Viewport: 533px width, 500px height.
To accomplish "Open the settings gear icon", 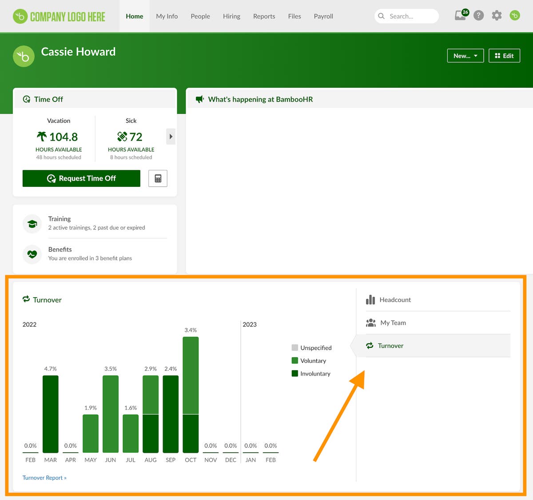I will tap(497, 16).
